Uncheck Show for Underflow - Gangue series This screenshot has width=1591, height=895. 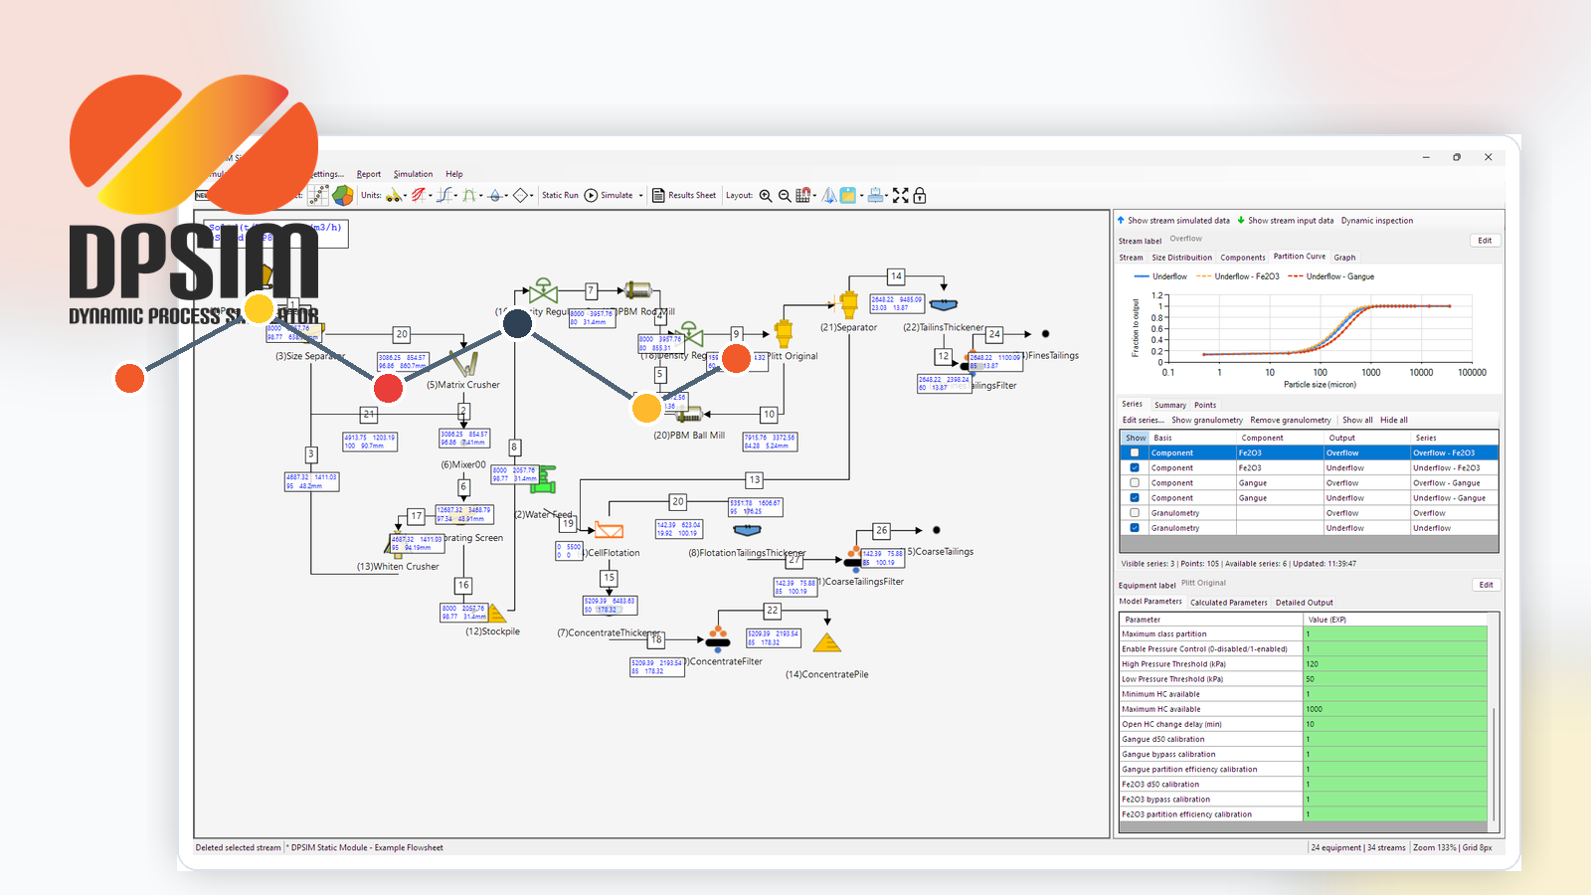point(1135,497)
